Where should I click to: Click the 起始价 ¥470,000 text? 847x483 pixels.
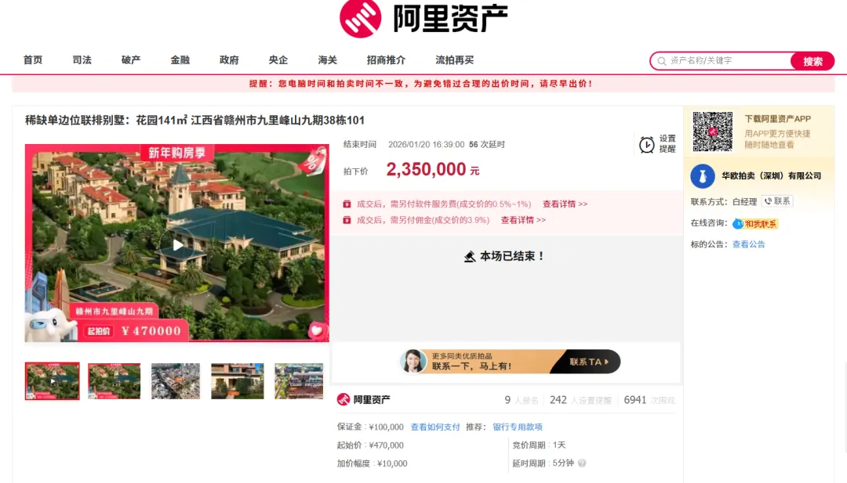click(x=370, y=445)
